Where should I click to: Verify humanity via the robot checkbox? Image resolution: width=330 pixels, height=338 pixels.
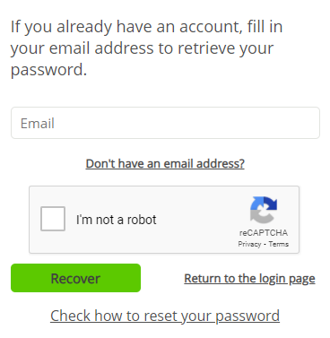(x=53, y=219)
